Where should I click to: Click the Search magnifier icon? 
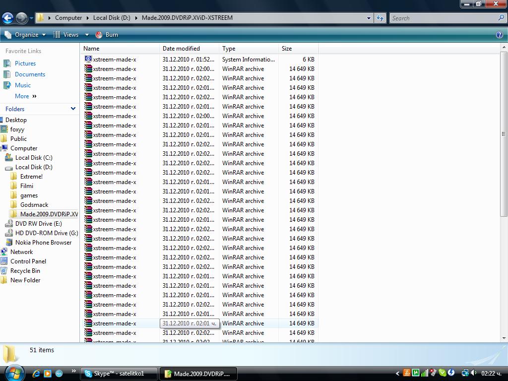click(x=501, y=18)
